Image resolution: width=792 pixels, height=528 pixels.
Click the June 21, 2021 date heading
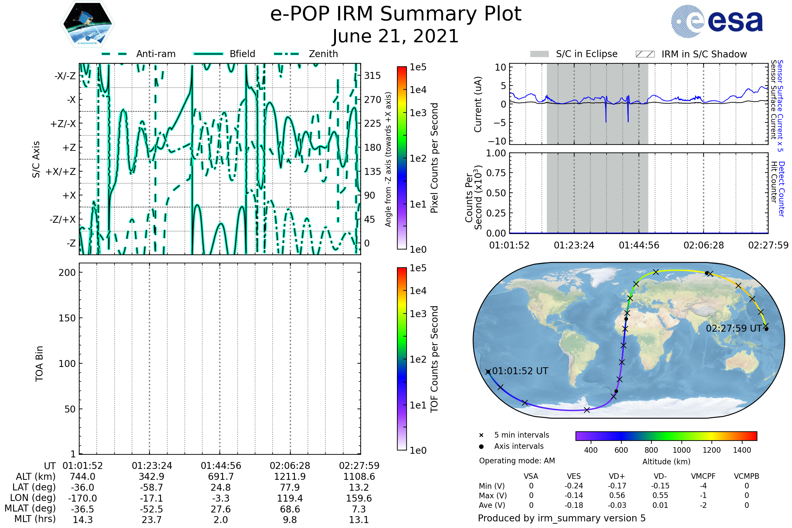396,36
